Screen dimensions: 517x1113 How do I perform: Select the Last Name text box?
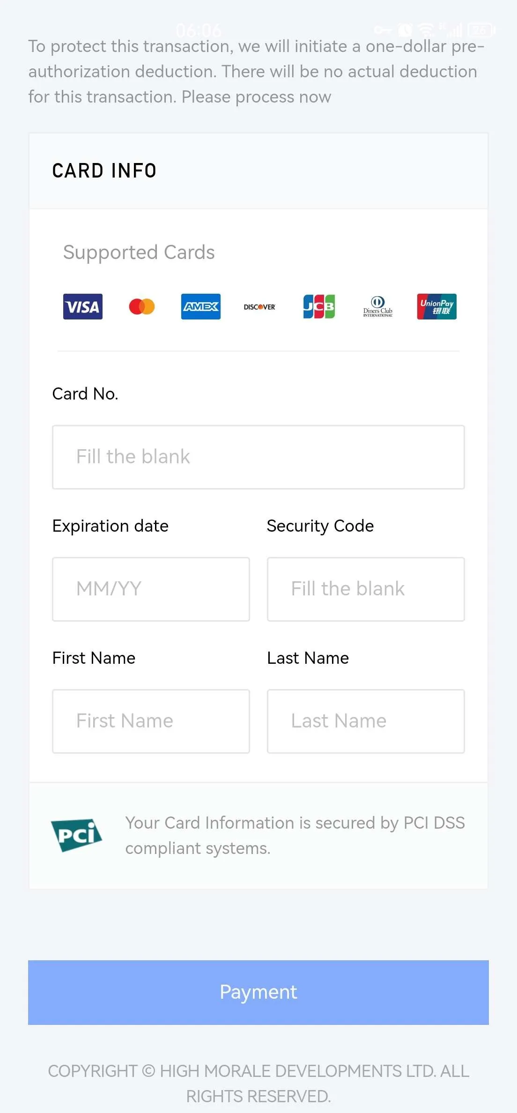click(366, 721)
